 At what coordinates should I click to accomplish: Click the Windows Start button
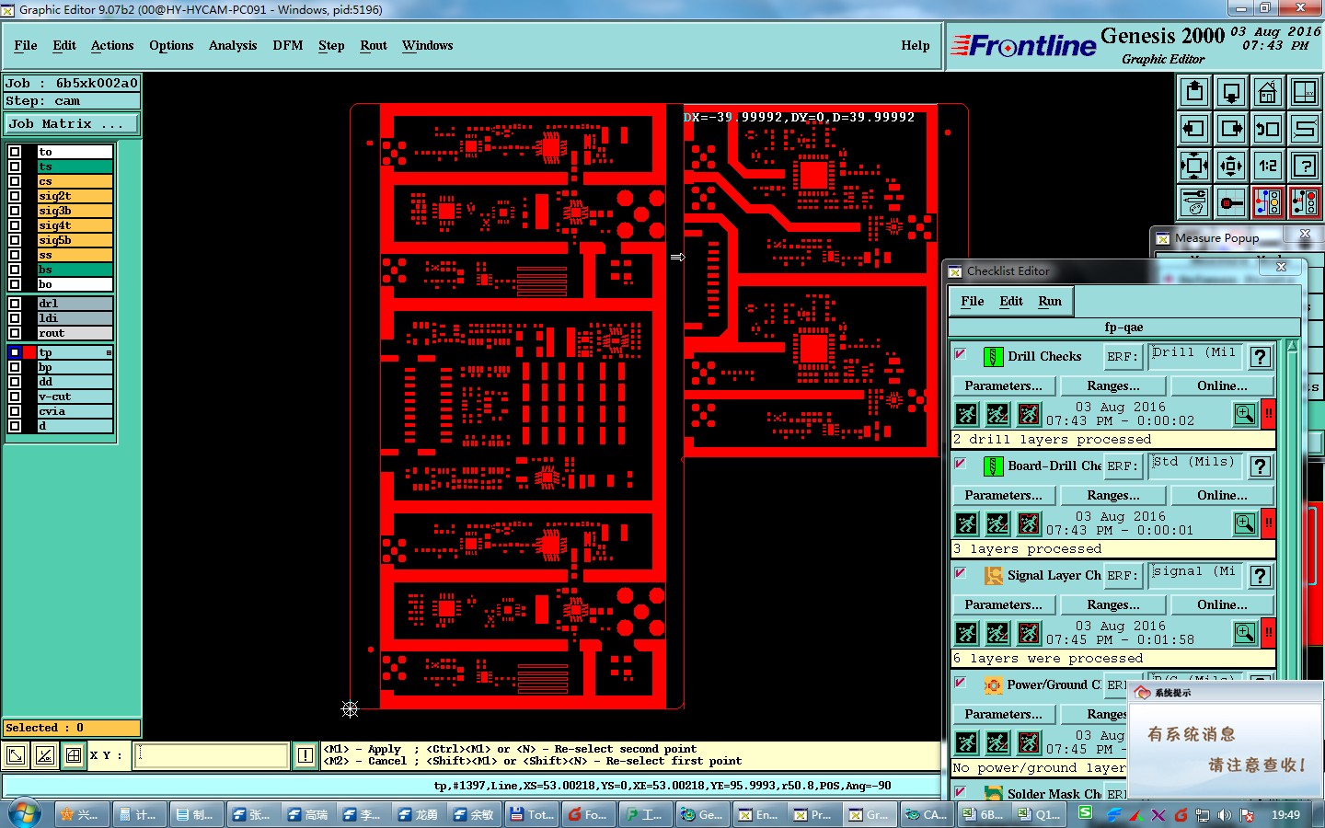[24, 814]
